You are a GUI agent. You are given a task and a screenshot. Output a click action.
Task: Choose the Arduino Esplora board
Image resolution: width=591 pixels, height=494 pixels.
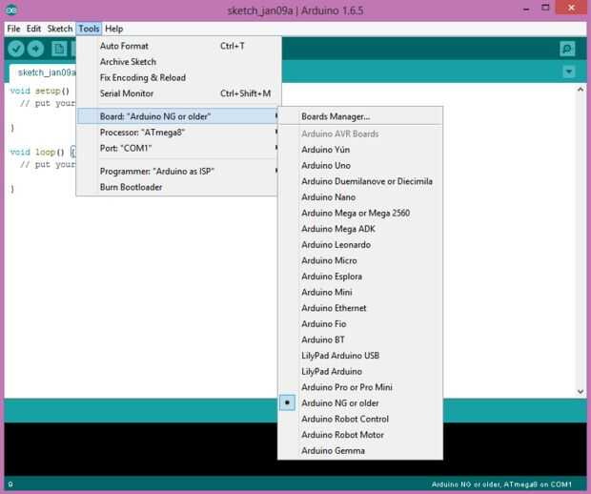pyautogui.click(x=360, y=277)
